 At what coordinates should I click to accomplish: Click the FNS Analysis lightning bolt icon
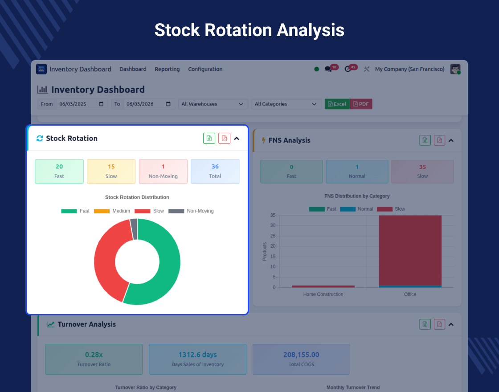click(263, 140)
